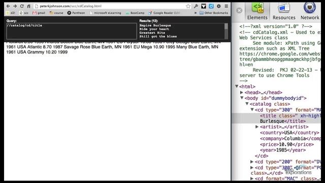The image size is (325, 183).
Task: Open the blue d extension icon
Action: (x=211, y=6)
